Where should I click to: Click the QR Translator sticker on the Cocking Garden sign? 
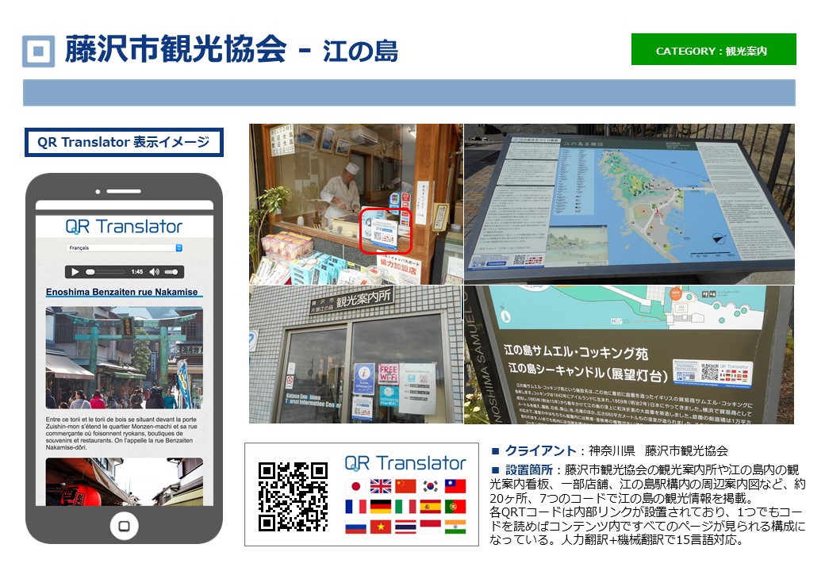(x=713, y=374)
